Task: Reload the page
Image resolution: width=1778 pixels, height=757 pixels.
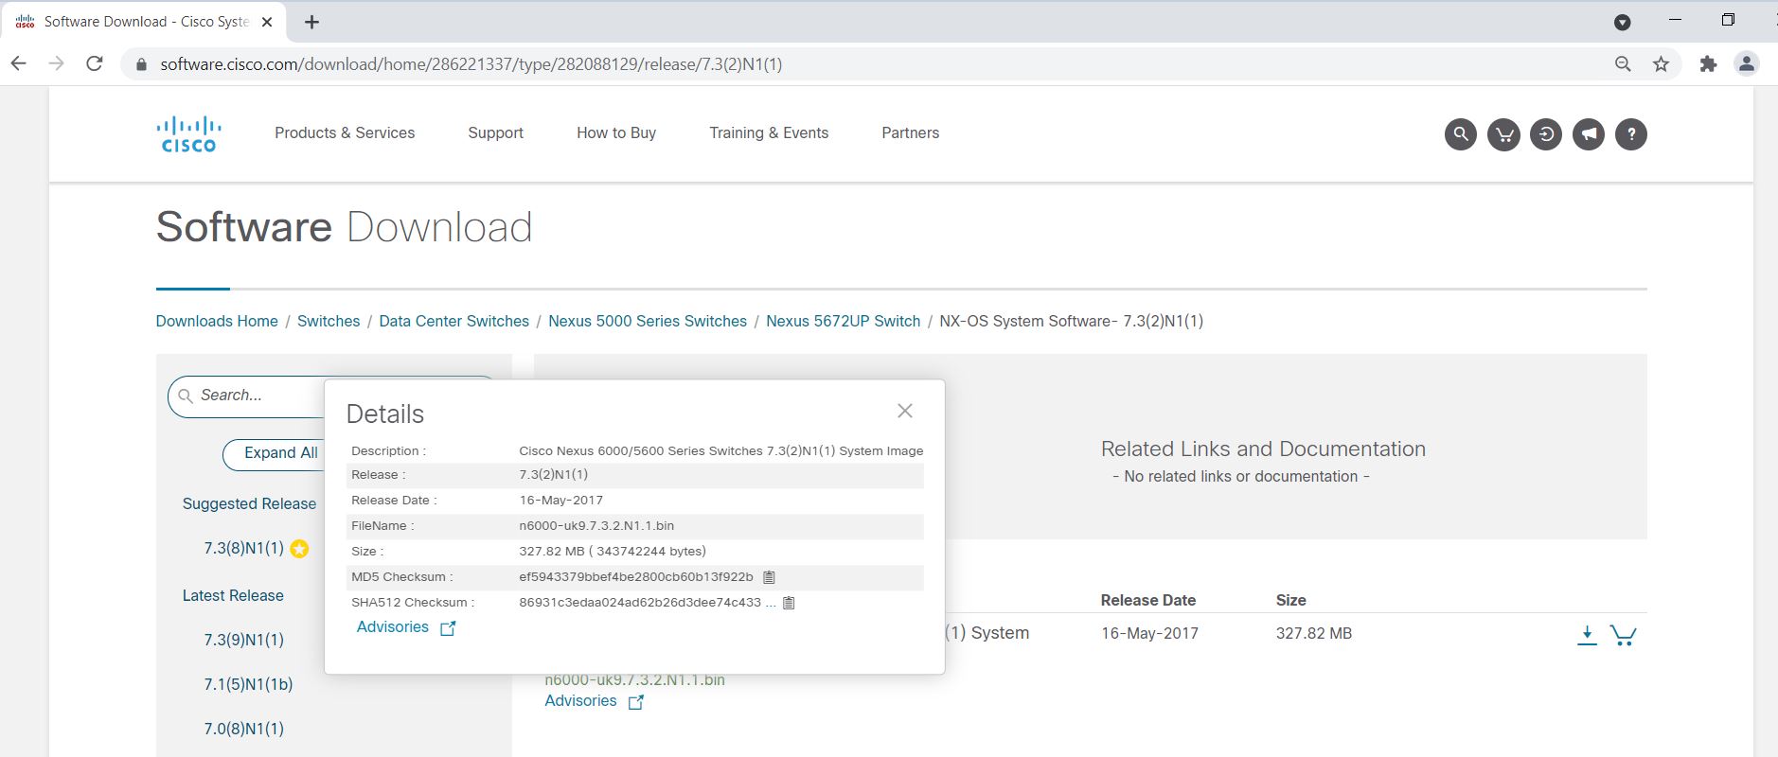Action: click(x=95, y=63)
